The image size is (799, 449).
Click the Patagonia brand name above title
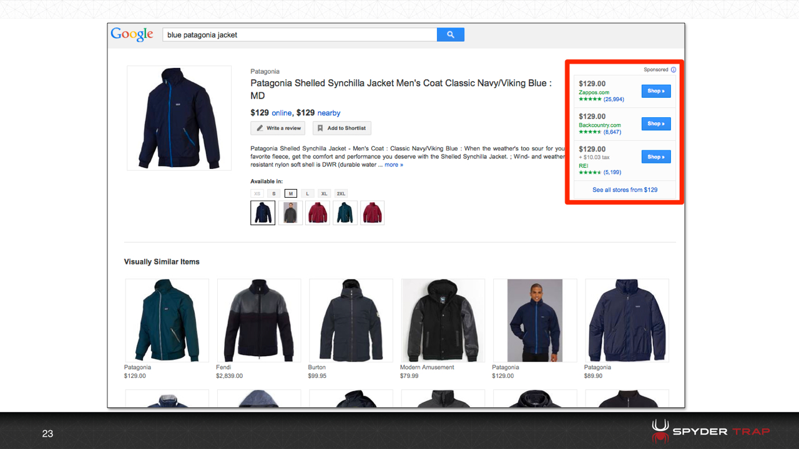265,72
